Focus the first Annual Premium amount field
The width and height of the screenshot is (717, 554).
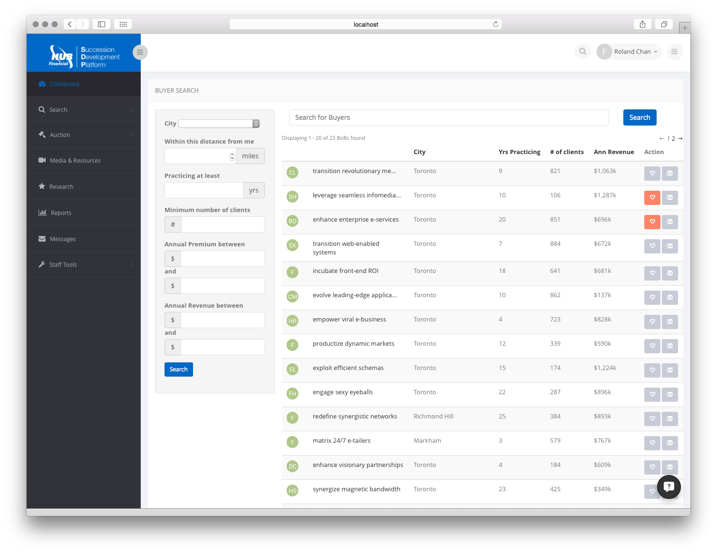[223, 259]
